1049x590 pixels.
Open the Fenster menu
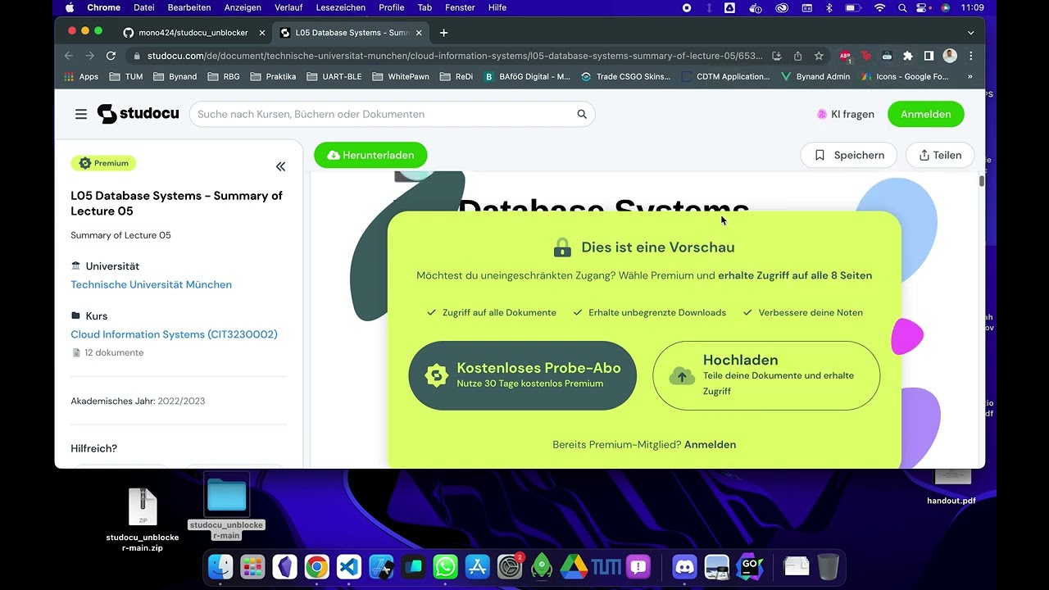pyautogui.click(x=460, y=7)
